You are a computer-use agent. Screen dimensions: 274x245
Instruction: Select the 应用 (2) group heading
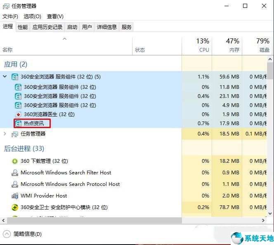16,64
